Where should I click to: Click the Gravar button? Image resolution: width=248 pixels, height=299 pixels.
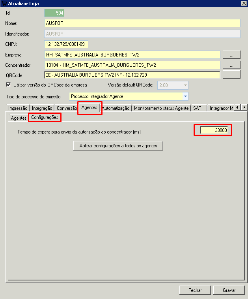229,290
